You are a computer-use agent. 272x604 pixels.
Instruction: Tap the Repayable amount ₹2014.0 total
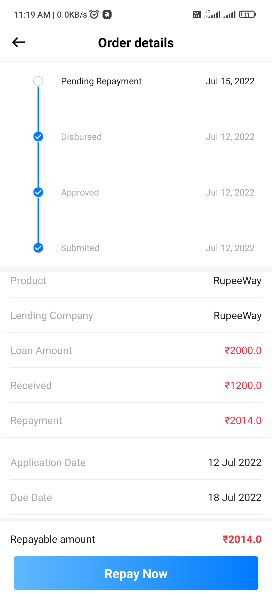pos(242,539)
